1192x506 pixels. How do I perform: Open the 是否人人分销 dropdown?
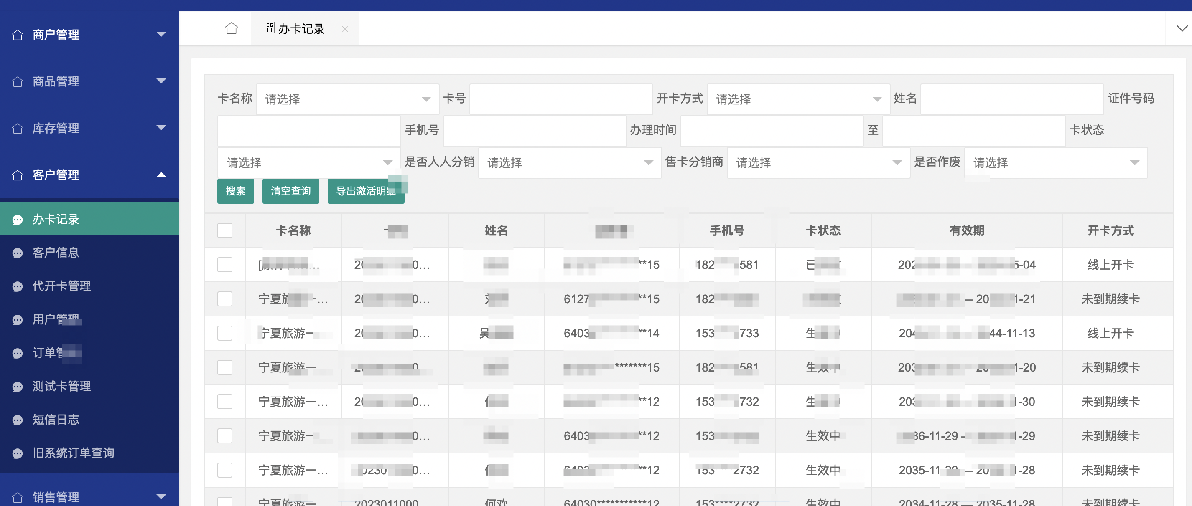click(x=570, y=163)
